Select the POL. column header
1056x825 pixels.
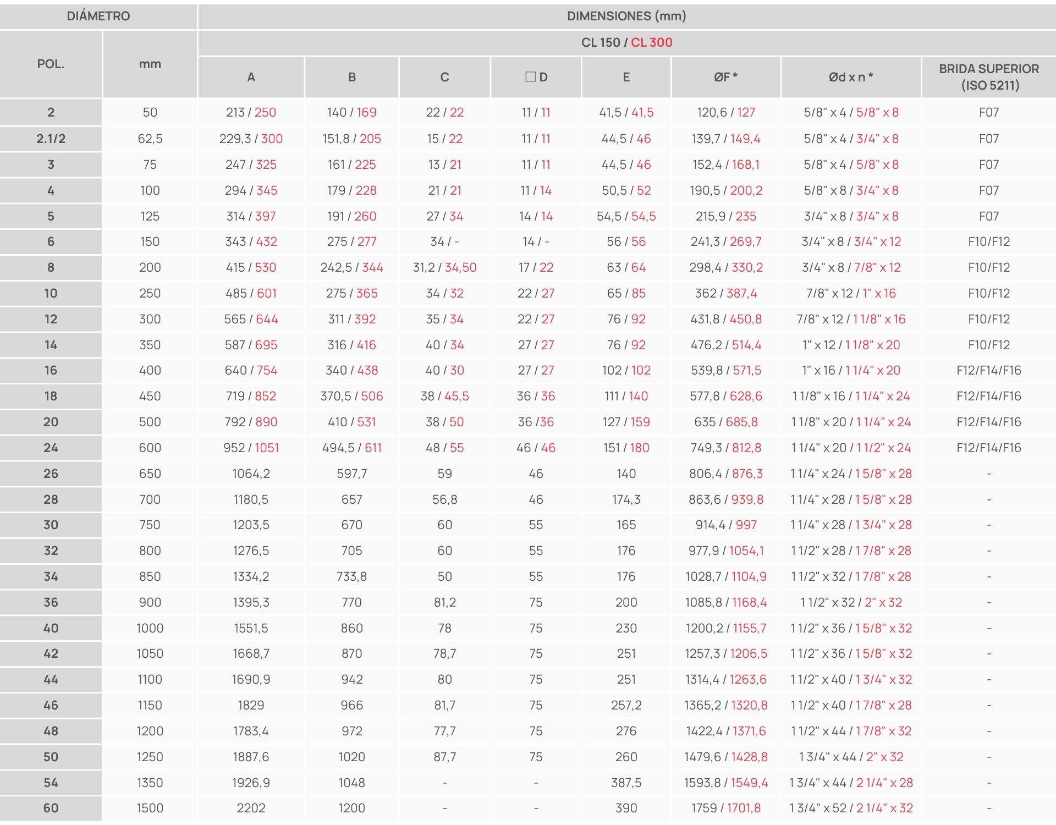tap(51, 64)
